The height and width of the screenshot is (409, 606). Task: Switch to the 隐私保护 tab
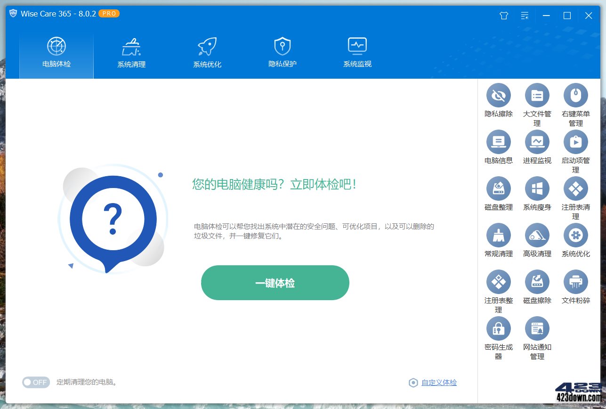click(x=283, y=54)
